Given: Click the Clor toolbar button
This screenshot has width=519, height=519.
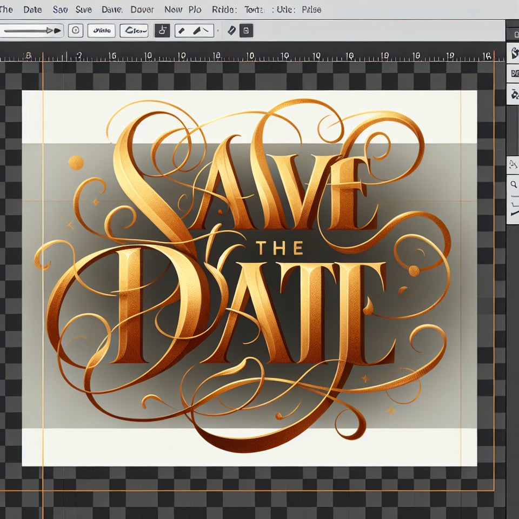Looking at the screenshot, I should [134, 30].
